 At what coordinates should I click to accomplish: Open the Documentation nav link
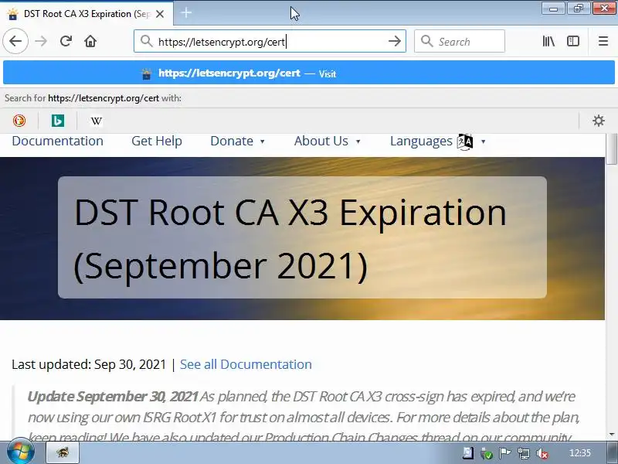pyautogui.click(x=57, y=141)
